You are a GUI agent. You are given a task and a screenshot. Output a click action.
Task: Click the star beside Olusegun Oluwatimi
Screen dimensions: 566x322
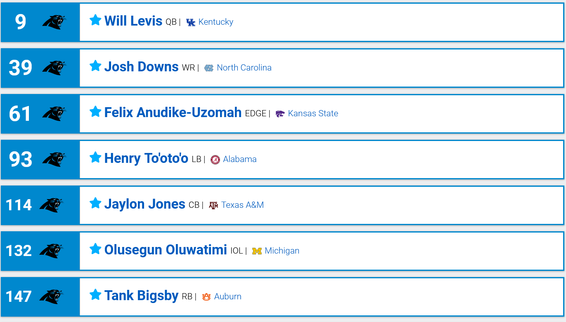click(95, 249)
